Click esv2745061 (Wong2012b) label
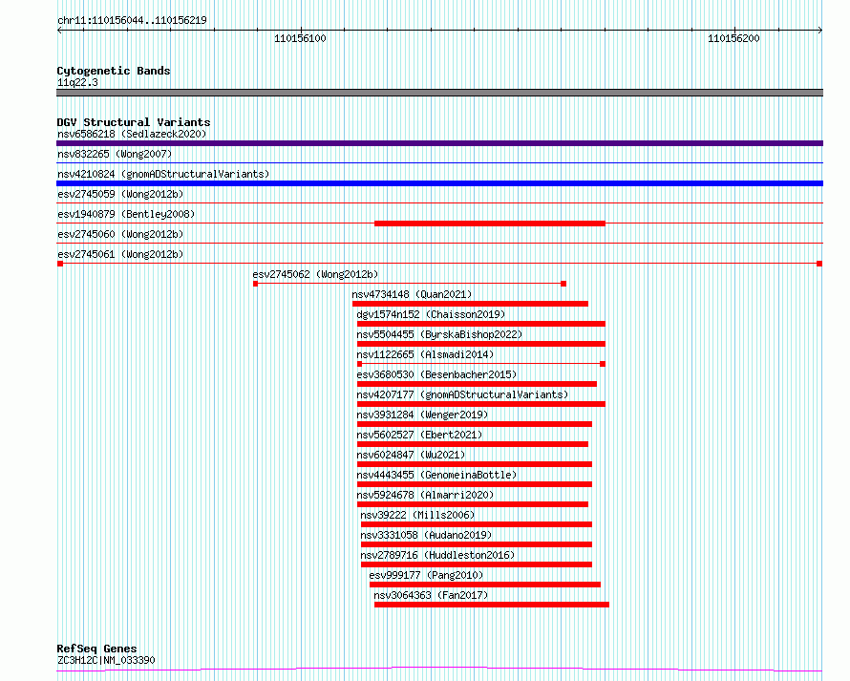Viewport: 850px width, 681px height. pyautogui.click(x=120, y=254)
